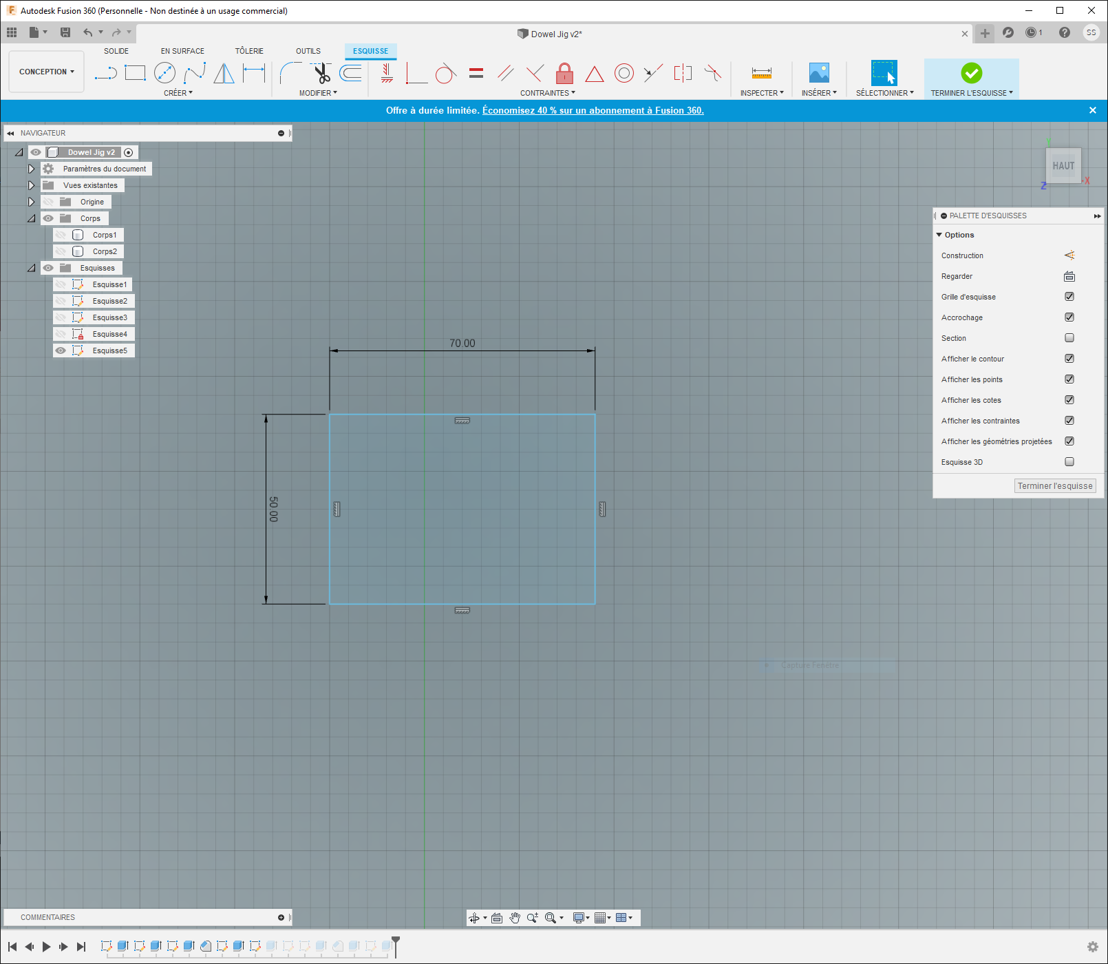Select the two-point rectangle sketch tool
This screenshot has height=964, width=1108.
[135, 73]
